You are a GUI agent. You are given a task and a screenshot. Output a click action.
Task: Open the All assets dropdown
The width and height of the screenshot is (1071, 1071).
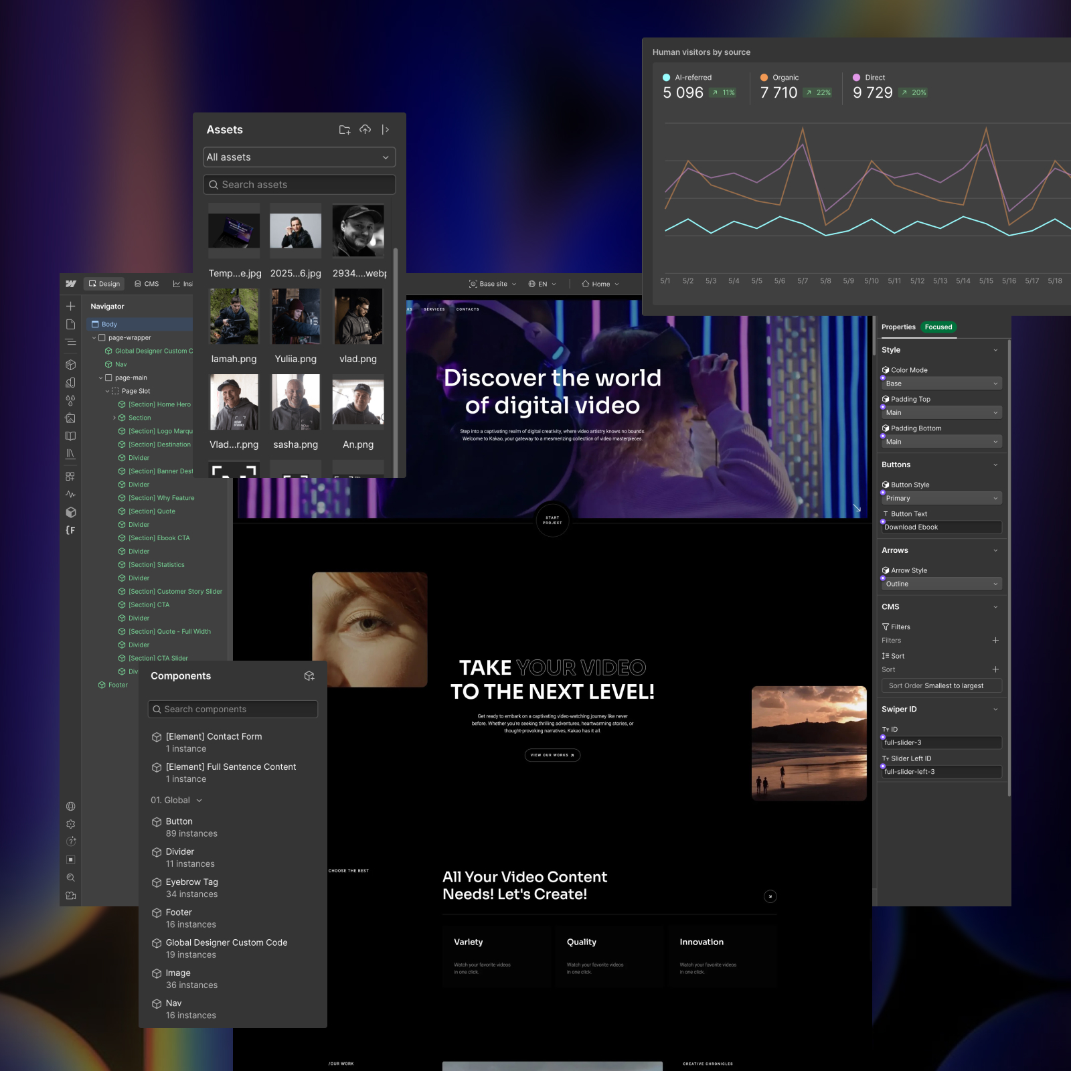pos(299,157)
